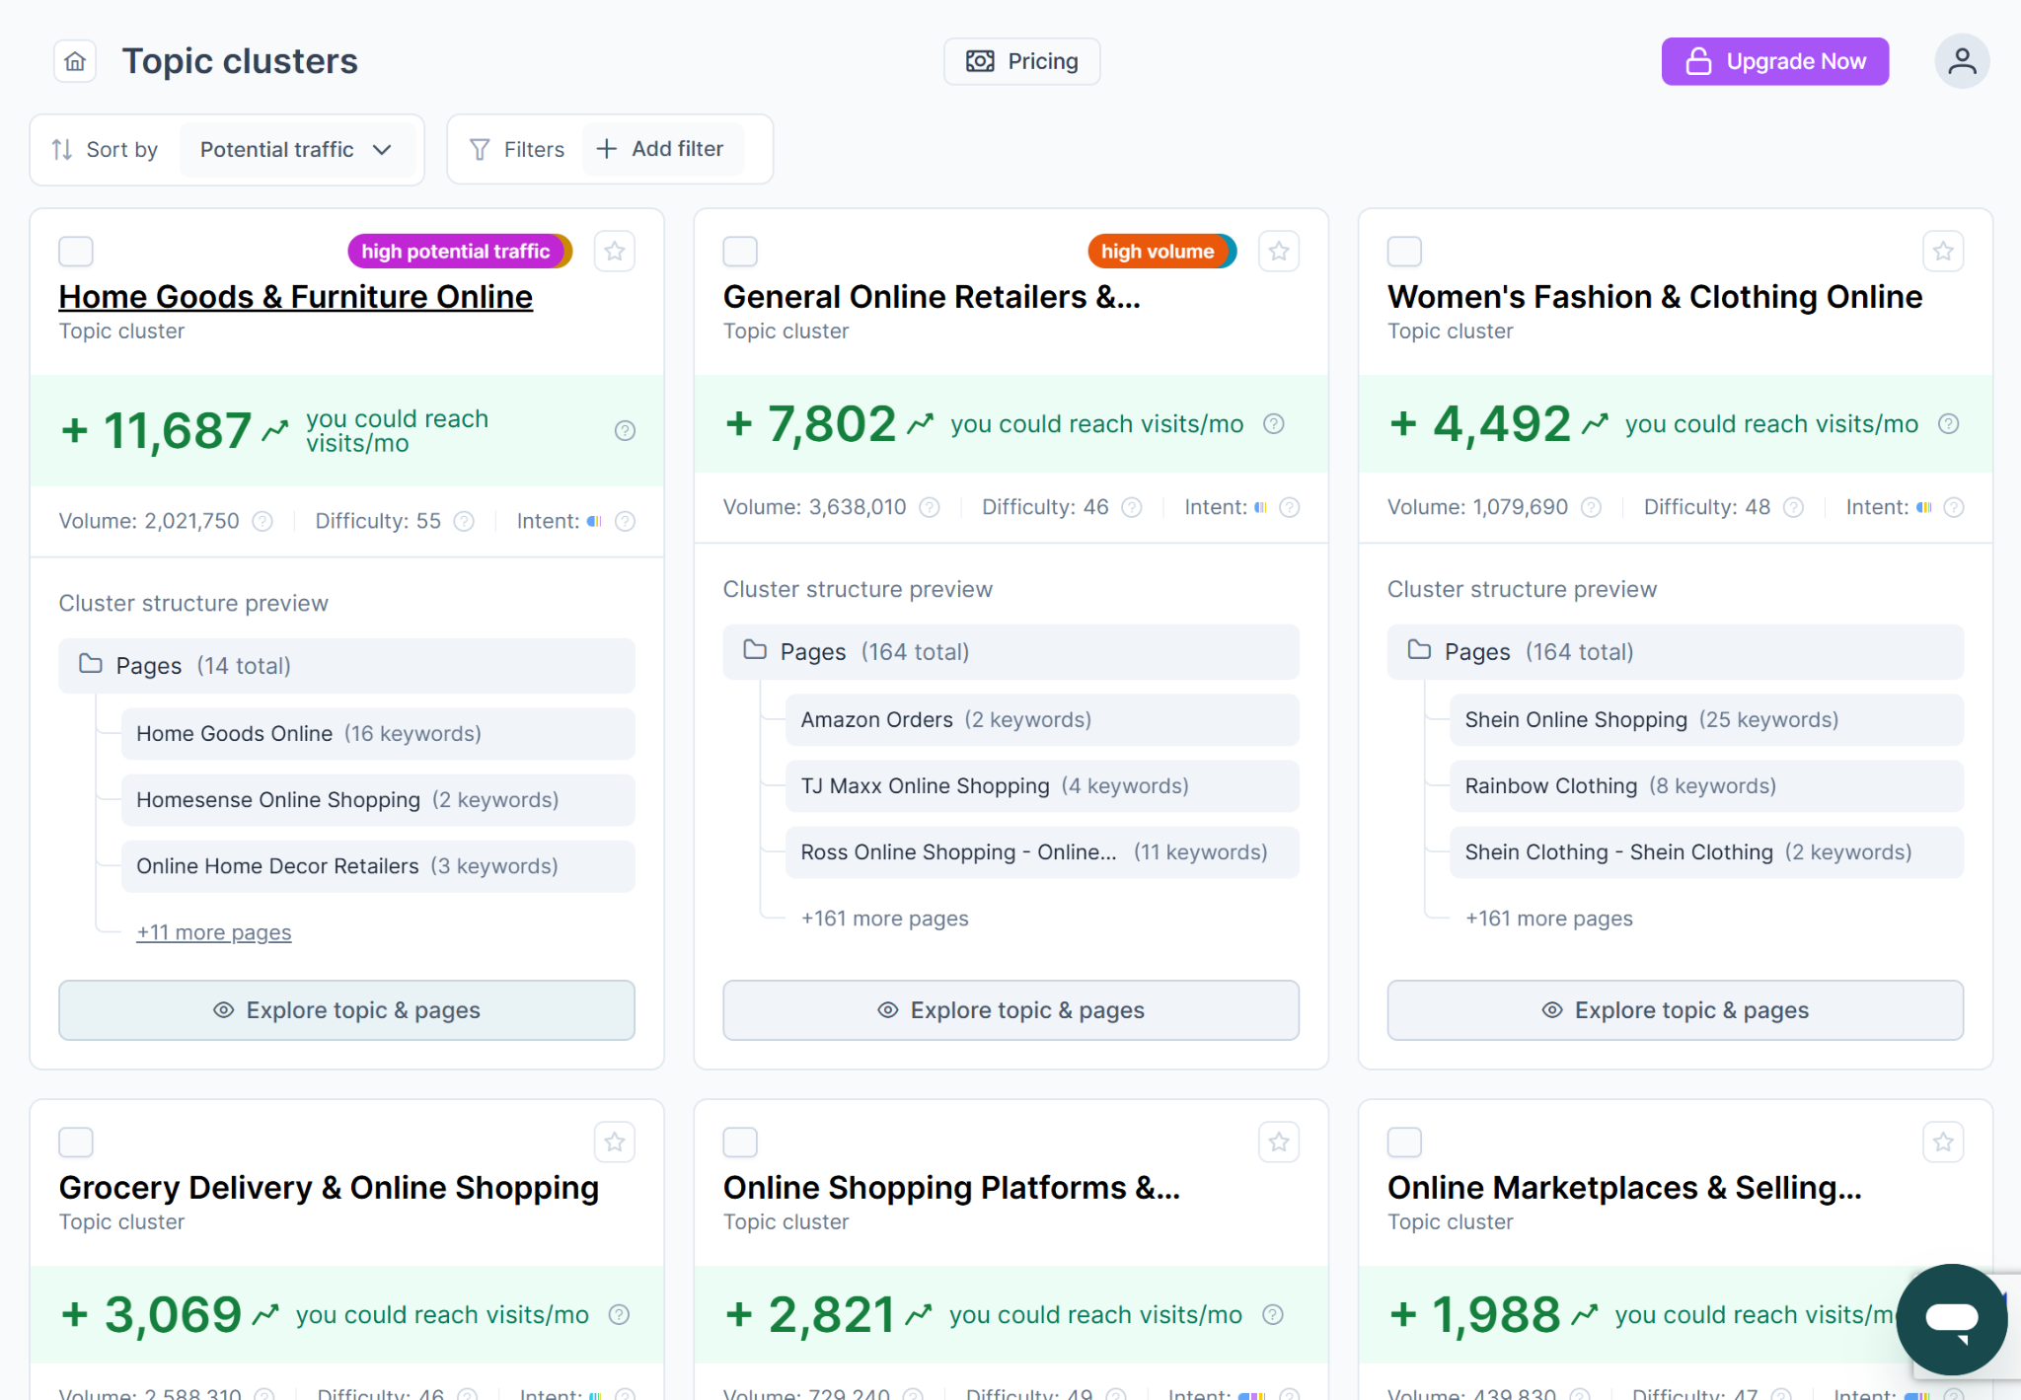Open the chat support bubble
Image resolution: width=2021 pixels, height=1400 pixels.
1950,1318
